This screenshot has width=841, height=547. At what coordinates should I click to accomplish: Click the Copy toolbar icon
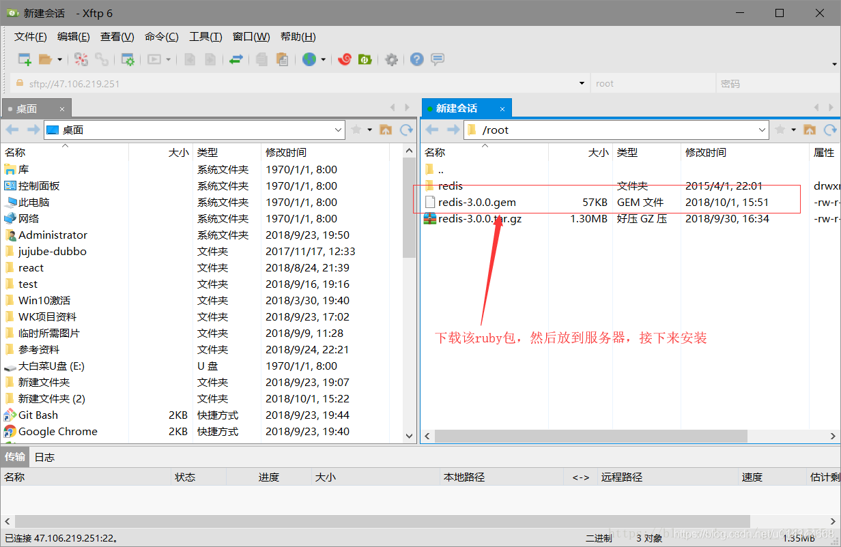click(261, 59)
